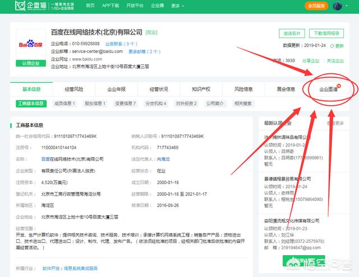This screenshot has width=359, height=277.
Task: Click the website www.baidu.com text
Action: 87,59
